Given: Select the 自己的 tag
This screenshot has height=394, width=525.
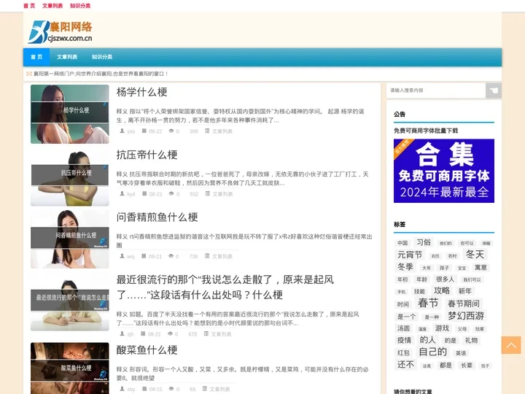Looking at the screenshot, I should tap(432, 352).
